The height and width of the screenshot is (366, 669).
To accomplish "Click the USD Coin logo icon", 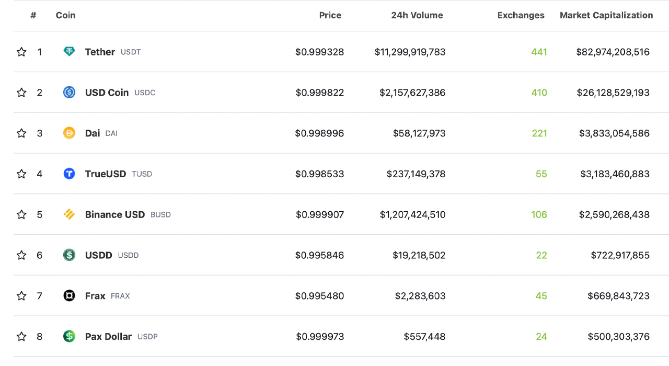I will click(x=70, y=93).
